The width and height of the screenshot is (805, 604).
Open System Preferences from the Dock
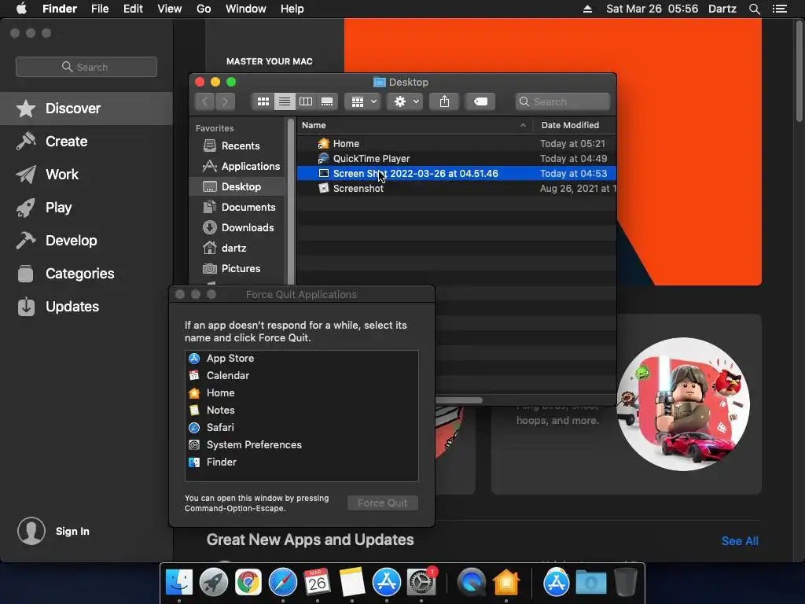pyautogui.click(x=421, y=583)
